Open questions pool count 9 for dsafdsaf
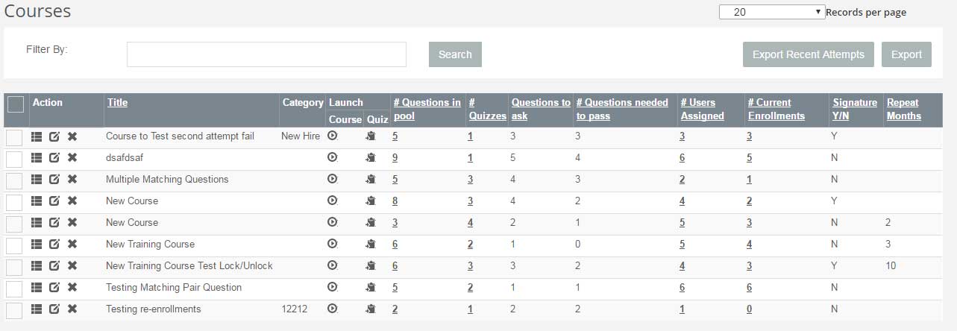Screen dimensions: 957x331 pos(395,158)
